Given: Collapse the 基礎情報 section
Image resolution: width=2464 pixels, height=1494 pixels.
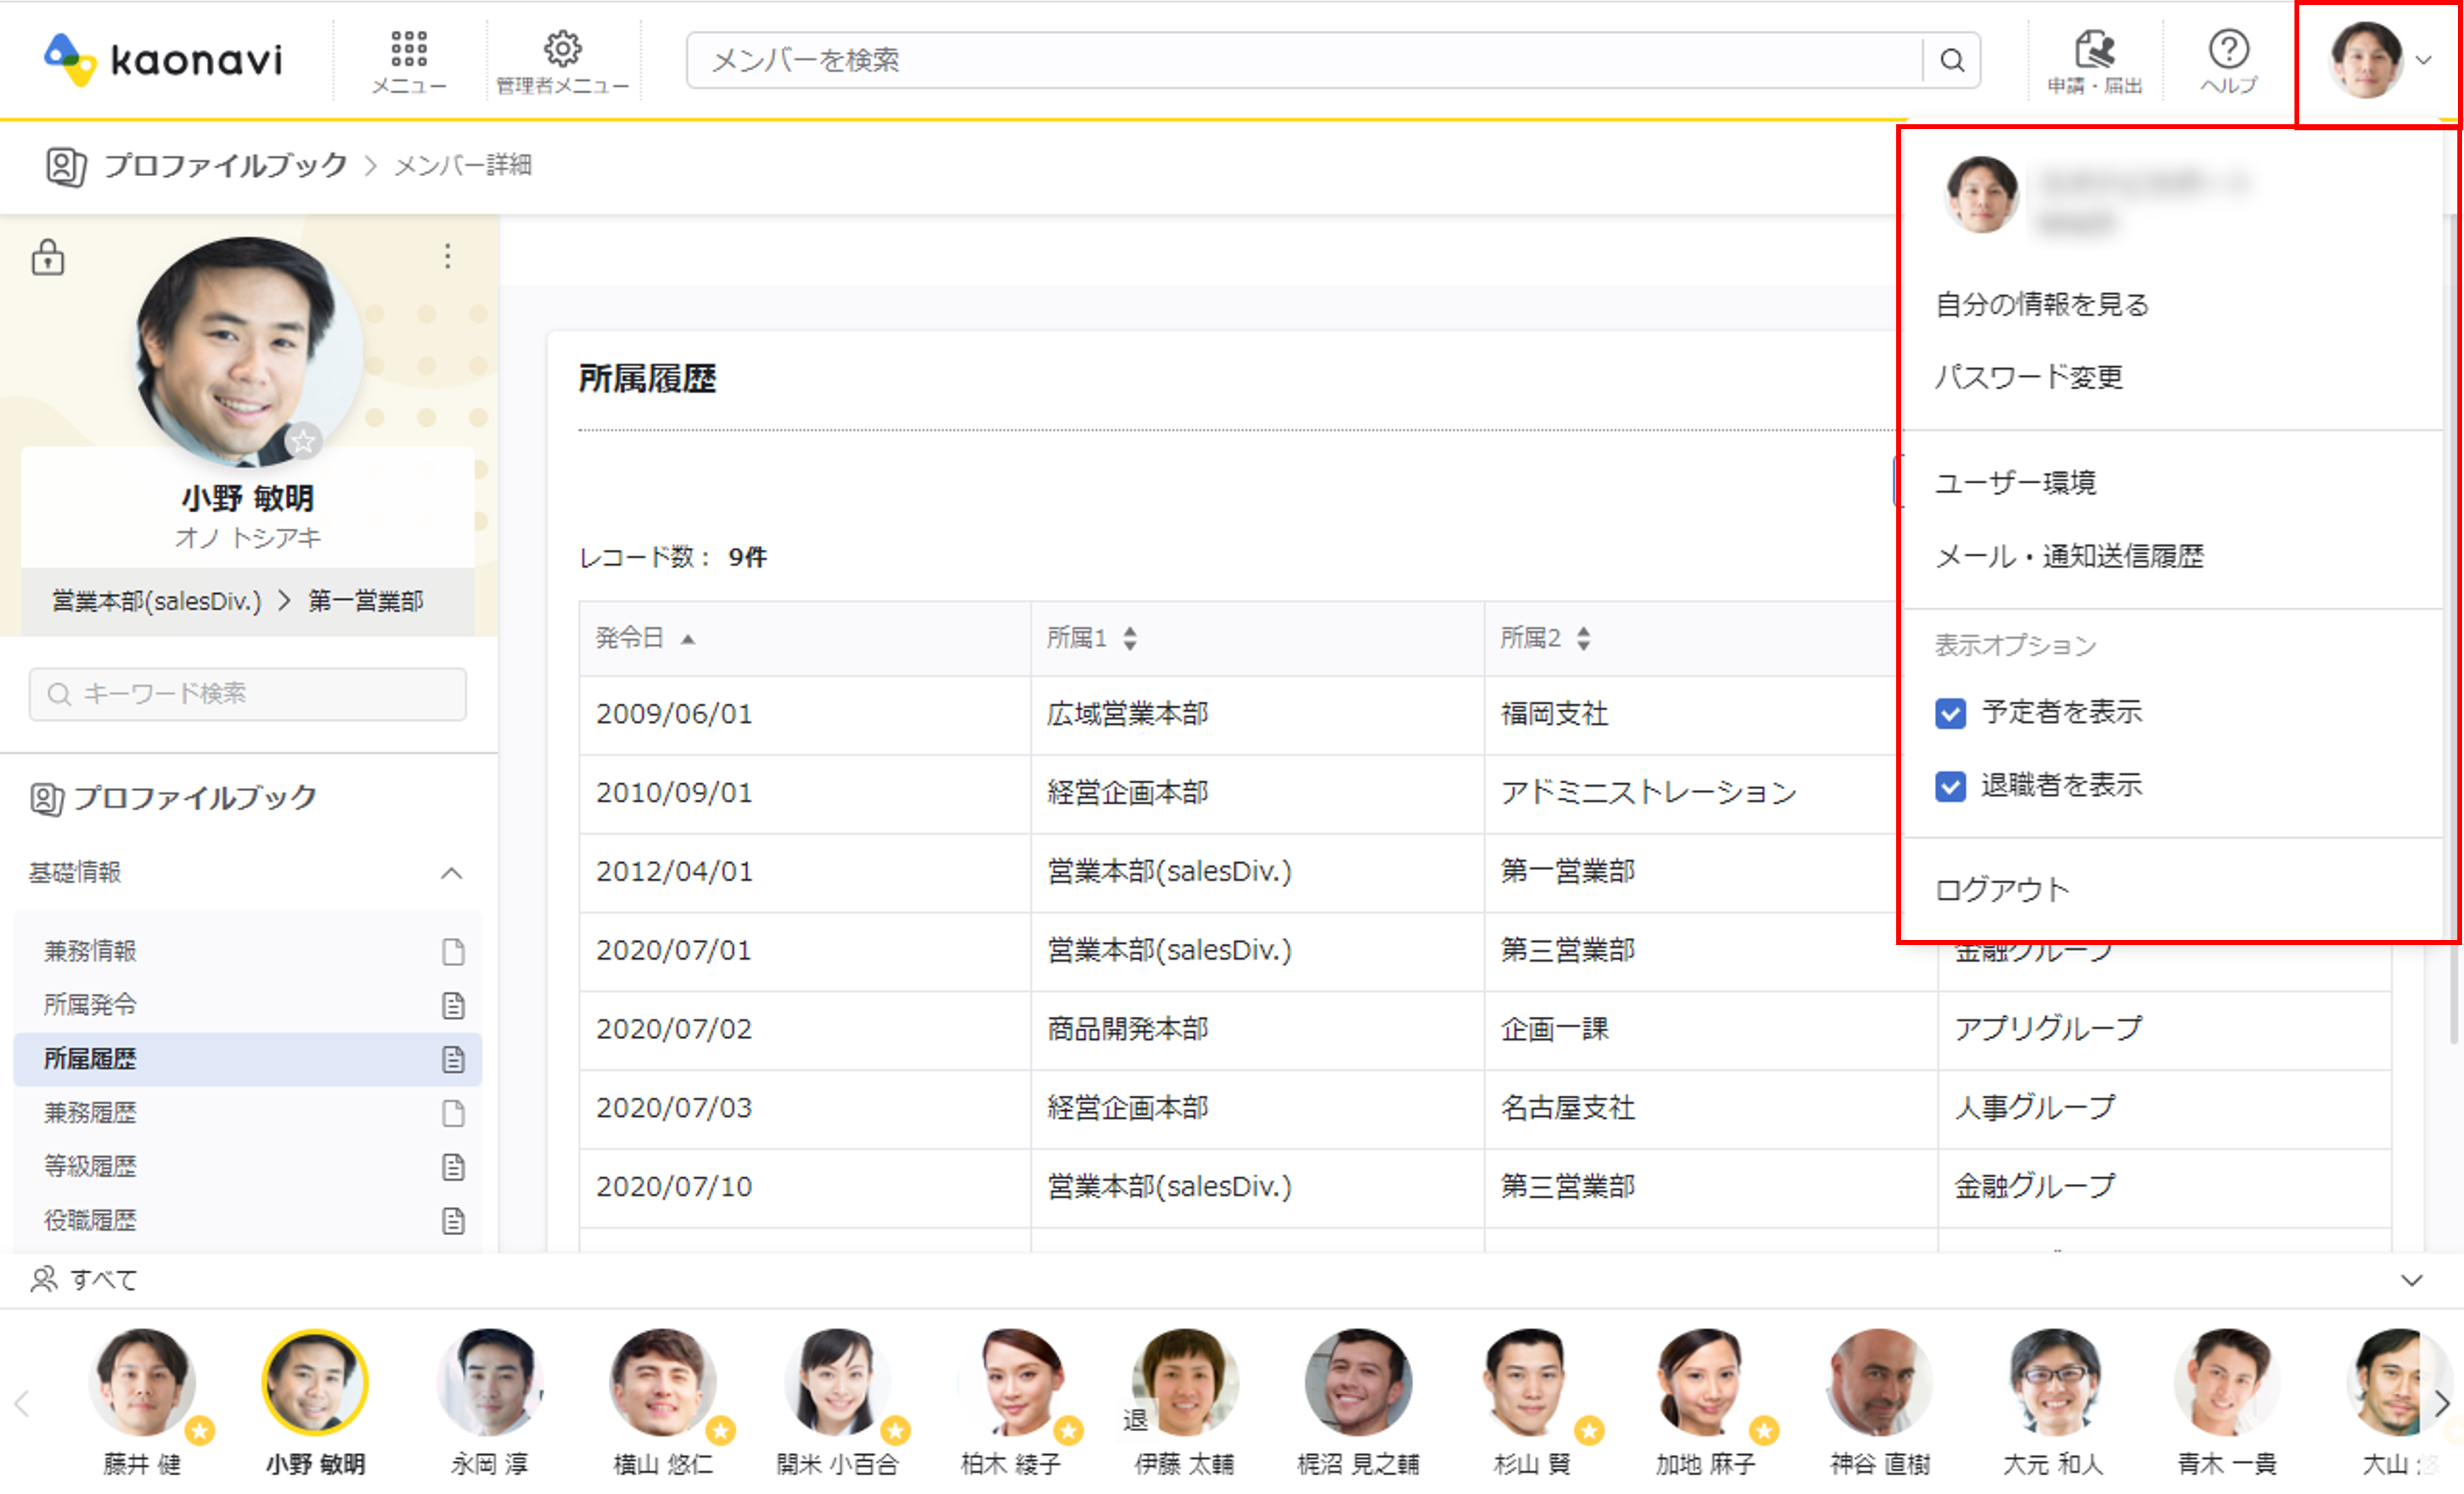Looking at the screenshot, I should [451, 873].
